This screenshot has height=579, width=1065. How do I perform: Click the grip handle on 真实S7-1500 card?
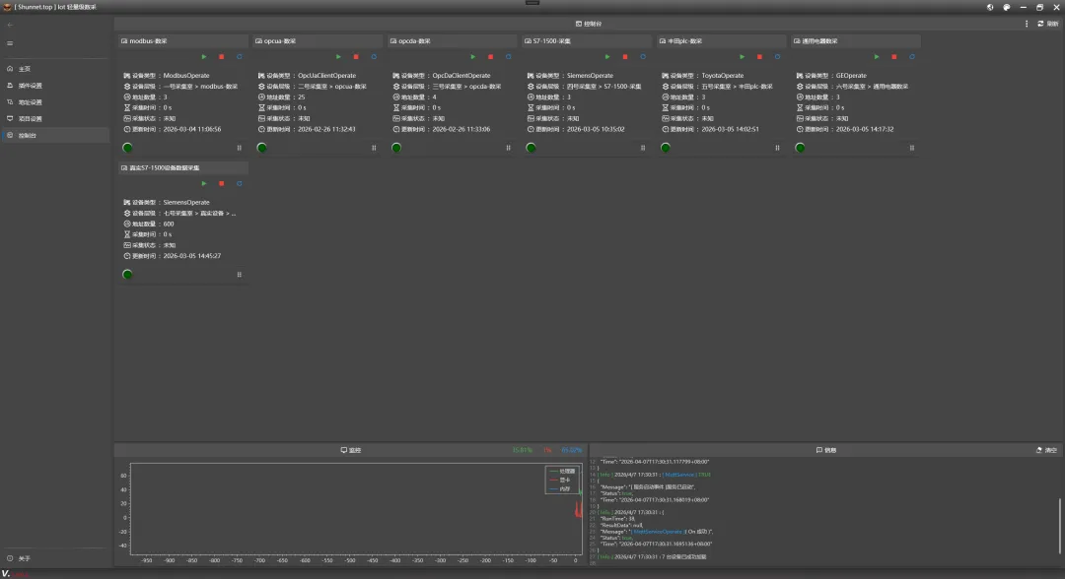click(239, 275)
